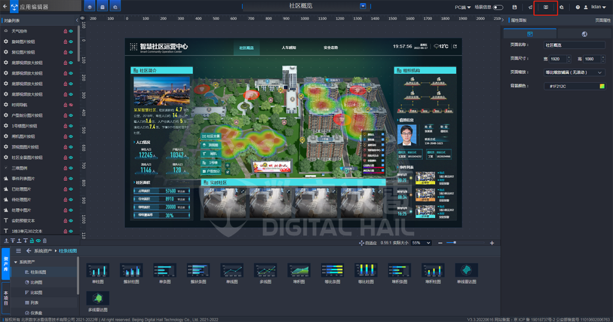Select the globe tab in properties panel
This screenshot has width=613, height=322.
[x=585, y=34]
